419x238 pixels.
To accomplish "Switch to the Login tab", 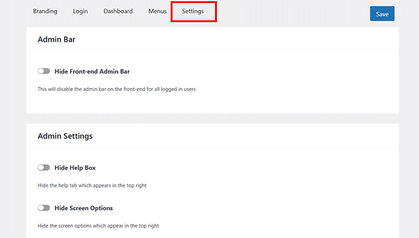I will tap(81, 11).
